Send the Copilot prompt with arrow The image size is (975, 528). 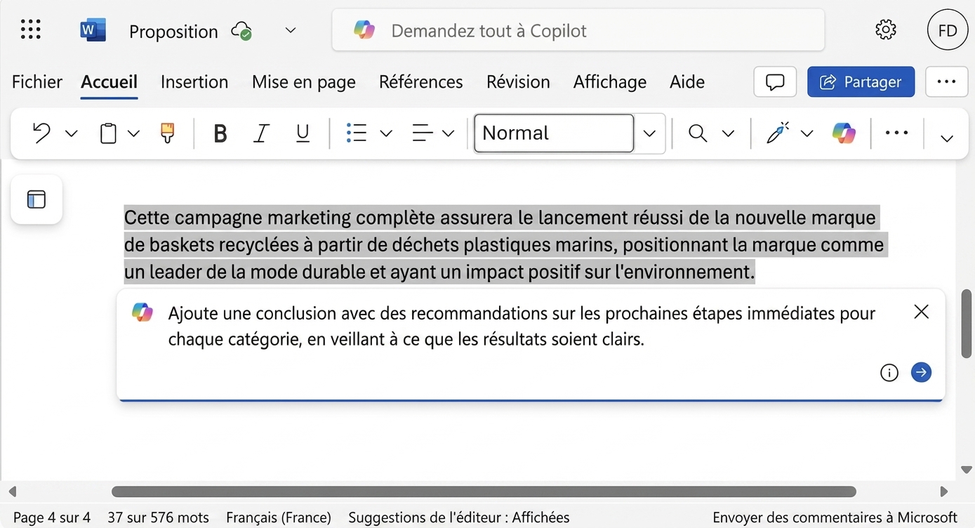coord(921,372)
